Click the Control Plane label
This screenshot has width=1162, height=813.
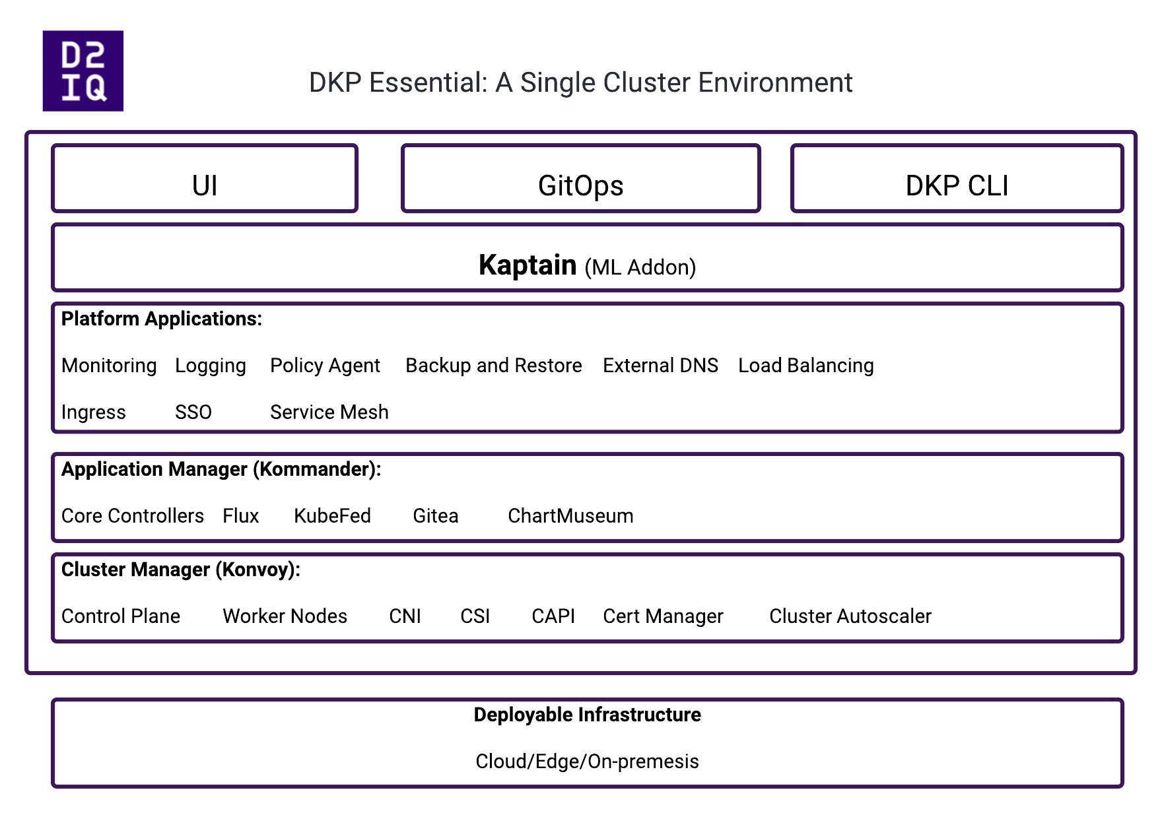tap(121, 616)
